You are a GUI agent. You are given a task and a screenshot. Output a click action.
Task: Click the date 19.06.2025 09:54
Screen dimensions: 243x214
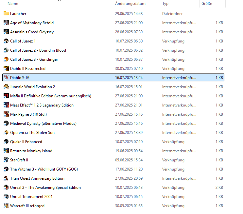(x=129, y=151)
